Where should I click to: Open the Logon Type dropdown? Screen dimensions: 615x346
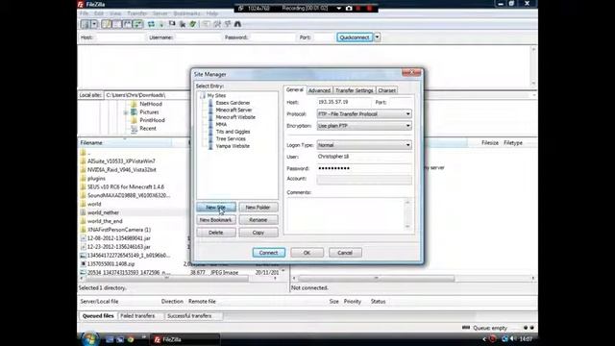click(x=364, y=145)
